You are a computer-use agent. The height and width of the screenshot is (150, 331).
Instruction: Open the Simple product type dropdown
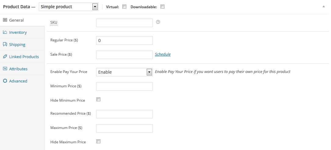[69, 7]
